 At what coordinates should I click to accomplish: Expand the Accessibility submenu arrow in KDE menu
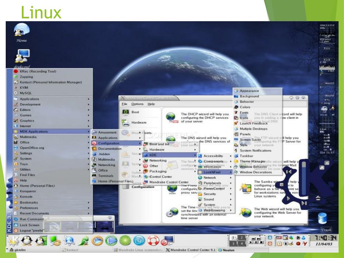point(230,156)
